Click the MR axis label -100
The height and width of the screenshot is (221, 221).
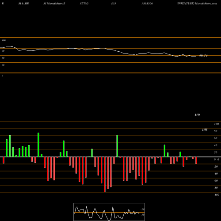pyautogui.click(x=216, y=195)
